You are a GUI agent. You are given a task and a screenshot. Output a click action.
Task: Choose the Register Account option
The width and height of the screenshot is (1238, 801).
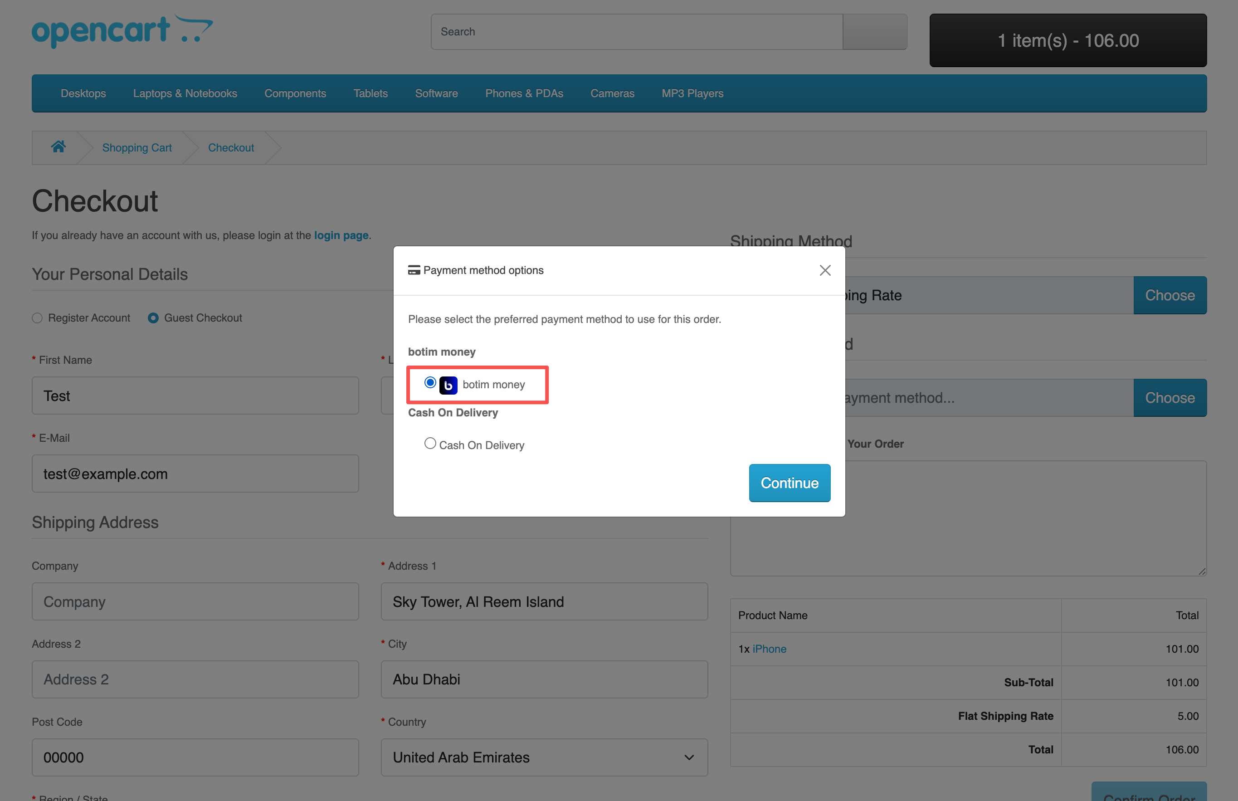(37, 318)
